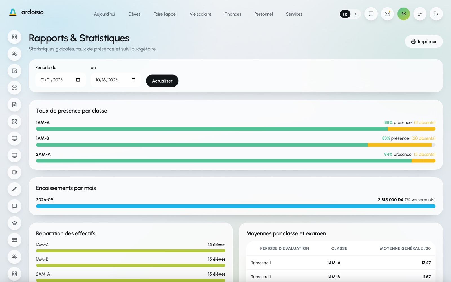Click the '2,815,000 DA' amount
Image resolution: width=451 pixels, height=282 pixels.
click(391, 200)
